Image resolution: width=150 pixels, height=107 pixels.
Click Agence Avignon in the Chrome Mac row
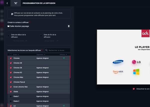tap(42, 77)
